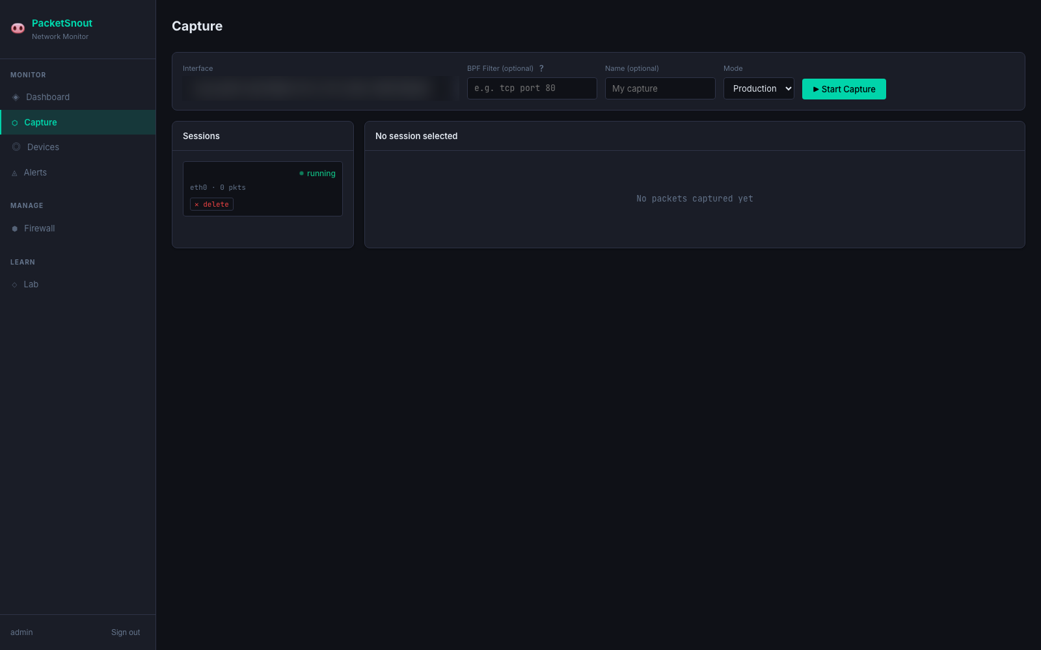Click the Start Capture button
1041x650 pixels.
click(x=844, y=89)
